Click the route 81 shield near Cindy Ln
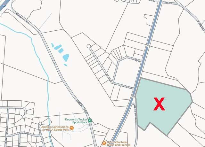This screenshot has width=205, height=147. (x=148, y=46)
